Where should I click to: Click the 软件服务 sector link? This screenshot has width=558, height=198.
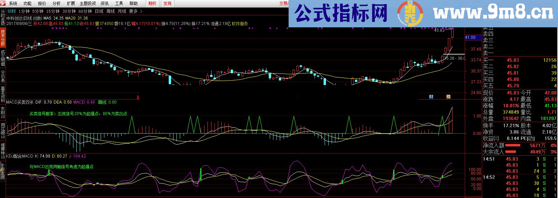[240, 24]
